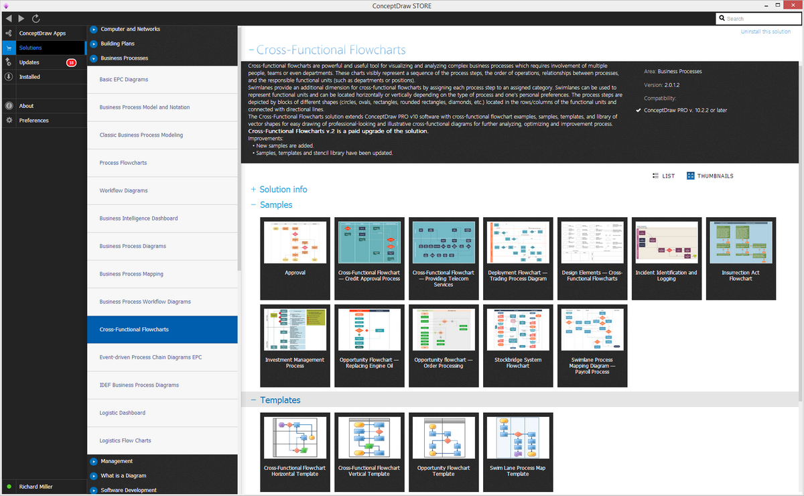Viewport: 804px width, 496px height.
Task: Click the About info icon
Action: [8, 106]
